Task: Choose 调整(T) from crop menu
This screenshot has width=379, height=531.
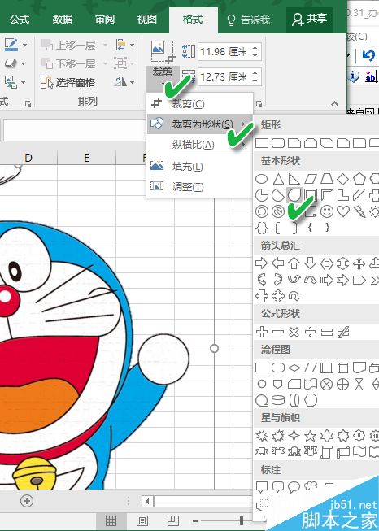Action: pos(200,186)
